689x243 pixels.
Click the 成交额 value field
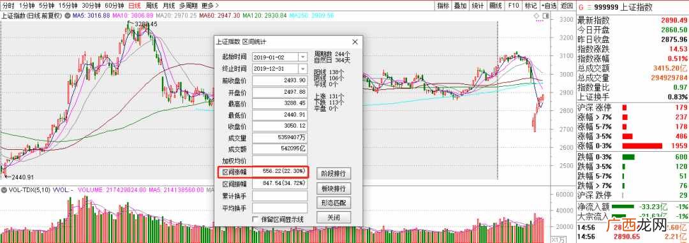(x=279, y=149)
